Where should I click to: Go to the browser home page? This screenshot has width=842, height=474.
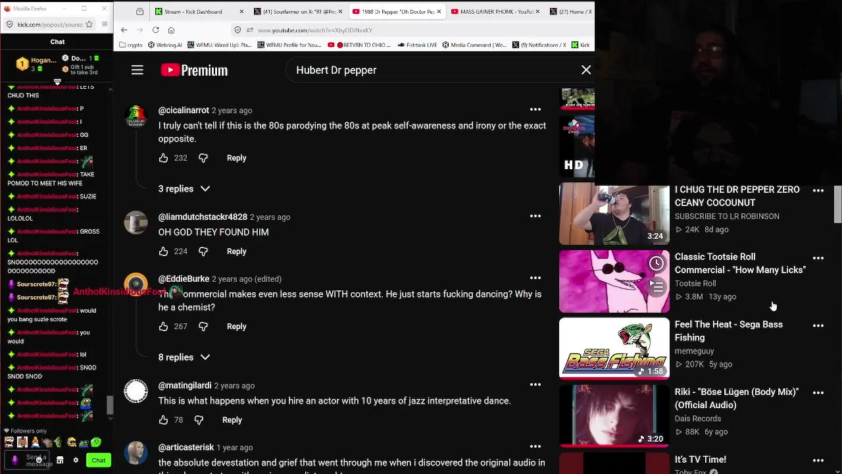click(171, 30)
